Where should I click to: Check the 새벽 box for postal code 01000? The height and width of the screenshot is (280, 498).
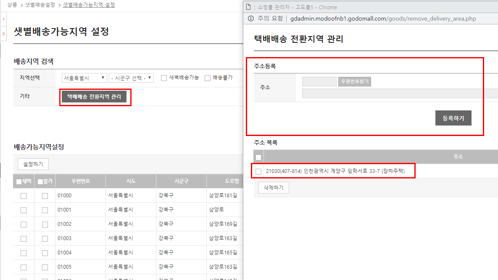click(x=24, y=196)
